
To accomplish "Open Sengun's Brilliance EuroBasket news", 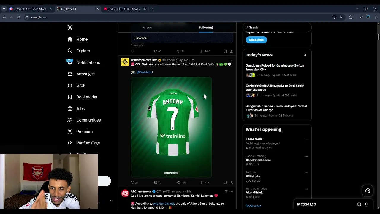I will (x=277, y=111).
